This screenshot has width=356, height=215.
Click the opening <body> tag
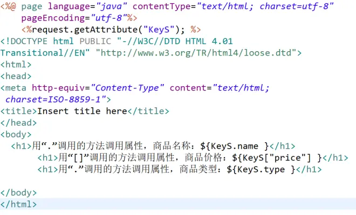pyautogui.click(x=16, y=135)
